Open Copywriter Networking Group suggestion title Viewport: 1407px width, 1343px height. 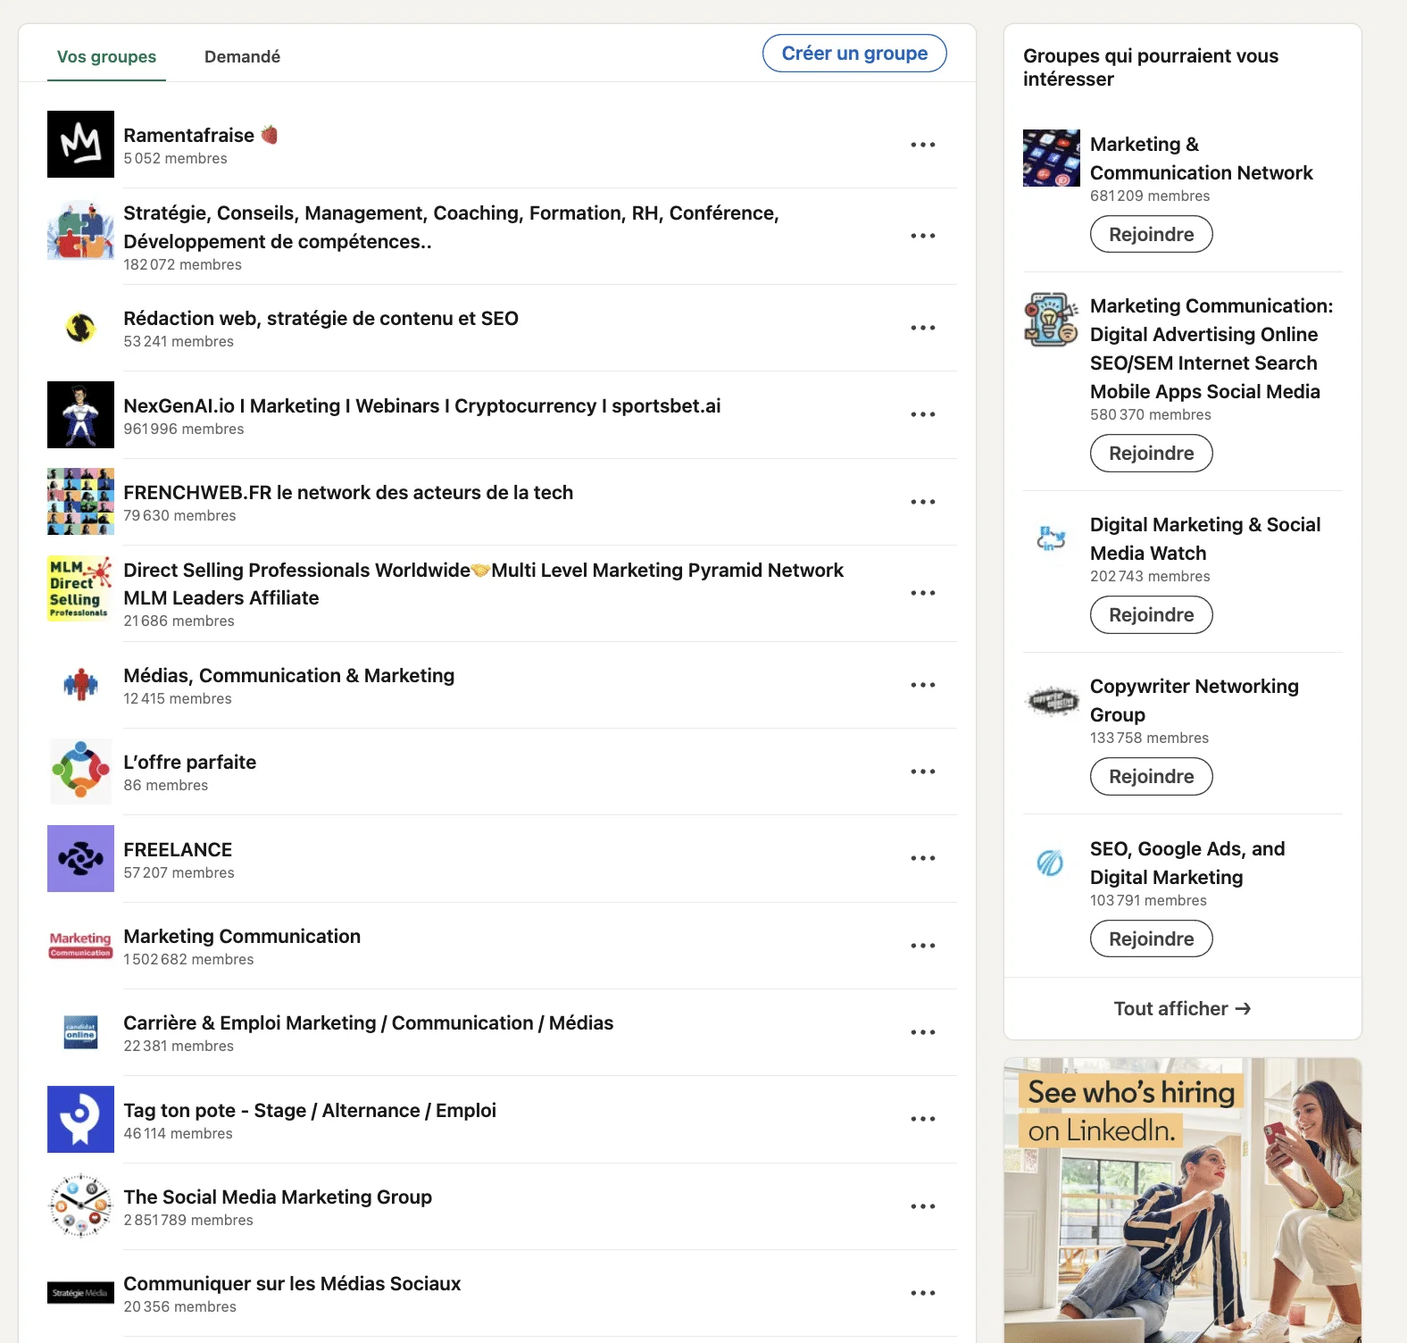[1195, 700]
